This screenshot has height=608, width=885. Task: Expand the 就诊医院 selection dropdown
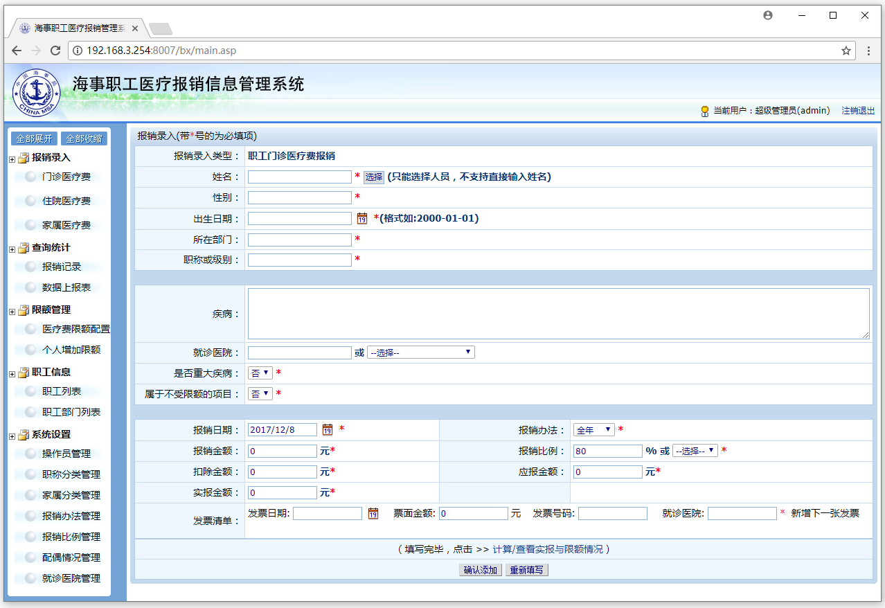(x=420, y=352)
